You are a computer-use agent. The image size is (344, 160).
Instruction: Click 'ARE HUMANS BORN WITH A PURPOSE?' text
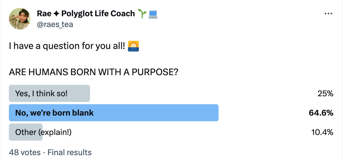pos(94,72)
